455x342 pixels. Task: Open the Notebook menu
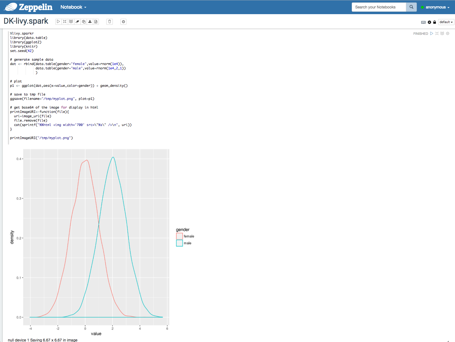click(73, 7)
